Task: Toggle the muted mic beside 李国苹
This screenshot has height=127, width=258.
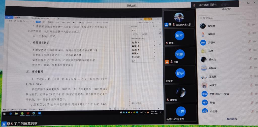Action: tap(249, 34)
